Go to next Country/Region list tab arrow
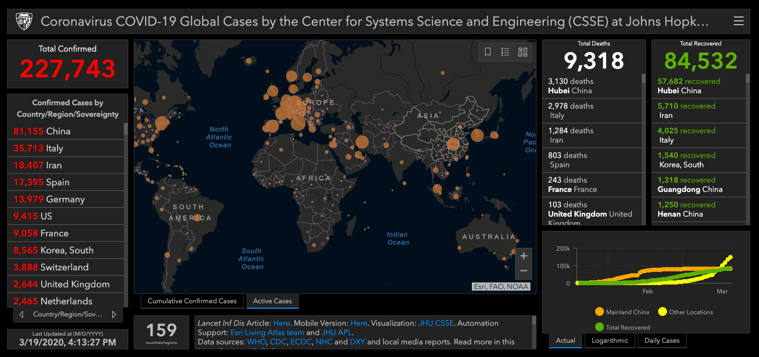The width and height of the screenshot is (759, 357). 114,314
